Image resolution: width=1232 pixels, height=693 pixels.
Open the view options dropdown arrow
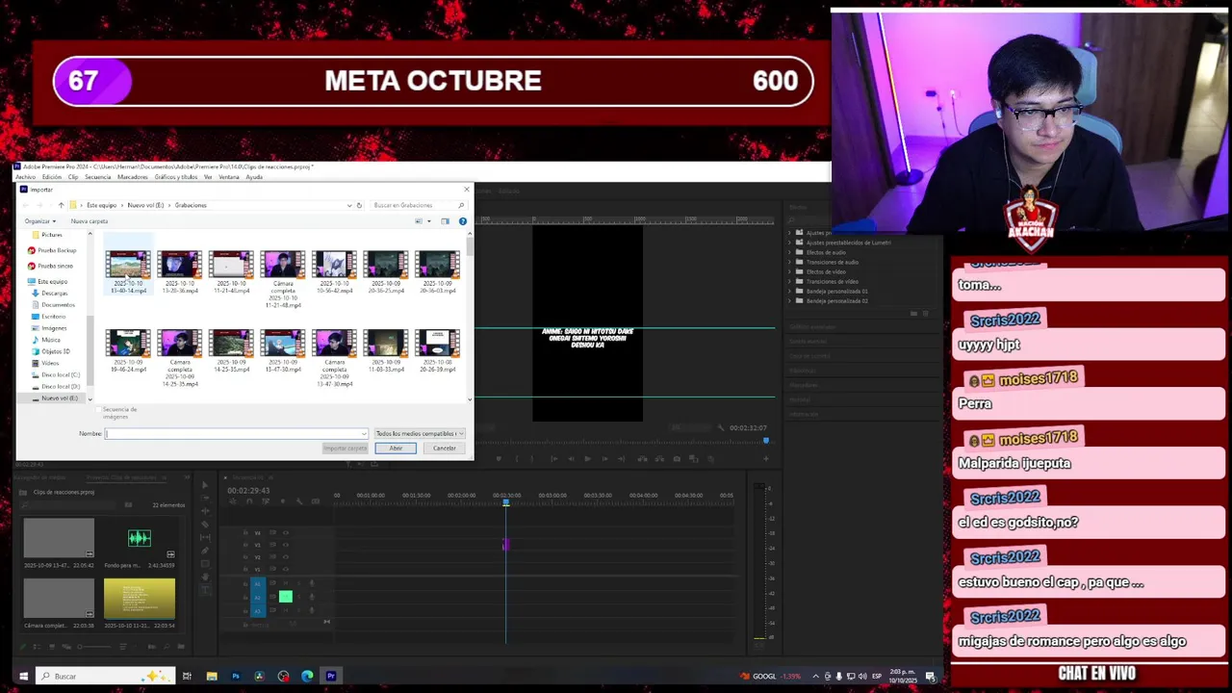[x=429, y=221]
